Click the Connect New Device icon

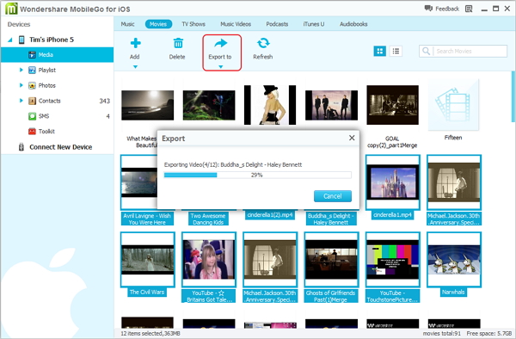click(x=21, y=147)
